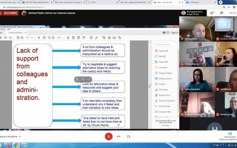Select the Ліліана Гораль video tile
This screenshot has width=237, height=148.
(197, 54)
